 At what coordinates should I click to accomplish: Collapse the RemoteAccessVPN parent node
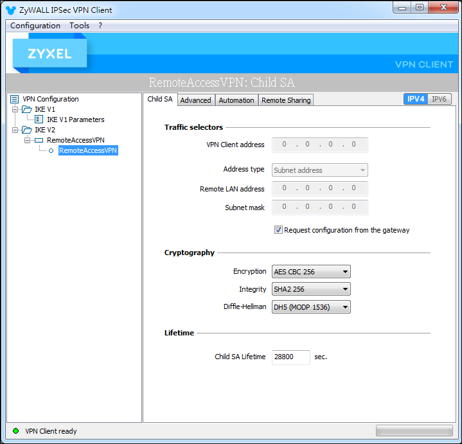pyautogui.click(x=27, y=140)
